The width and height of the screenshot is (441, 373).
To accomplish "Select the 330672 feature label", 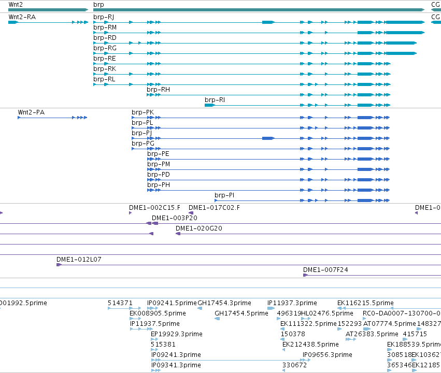I will 294,365.
